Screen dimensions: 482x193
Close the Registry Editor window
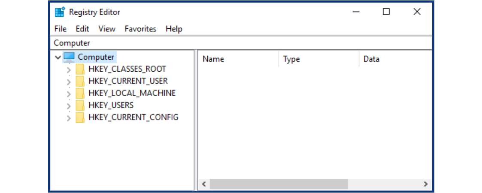coord(417,12)
